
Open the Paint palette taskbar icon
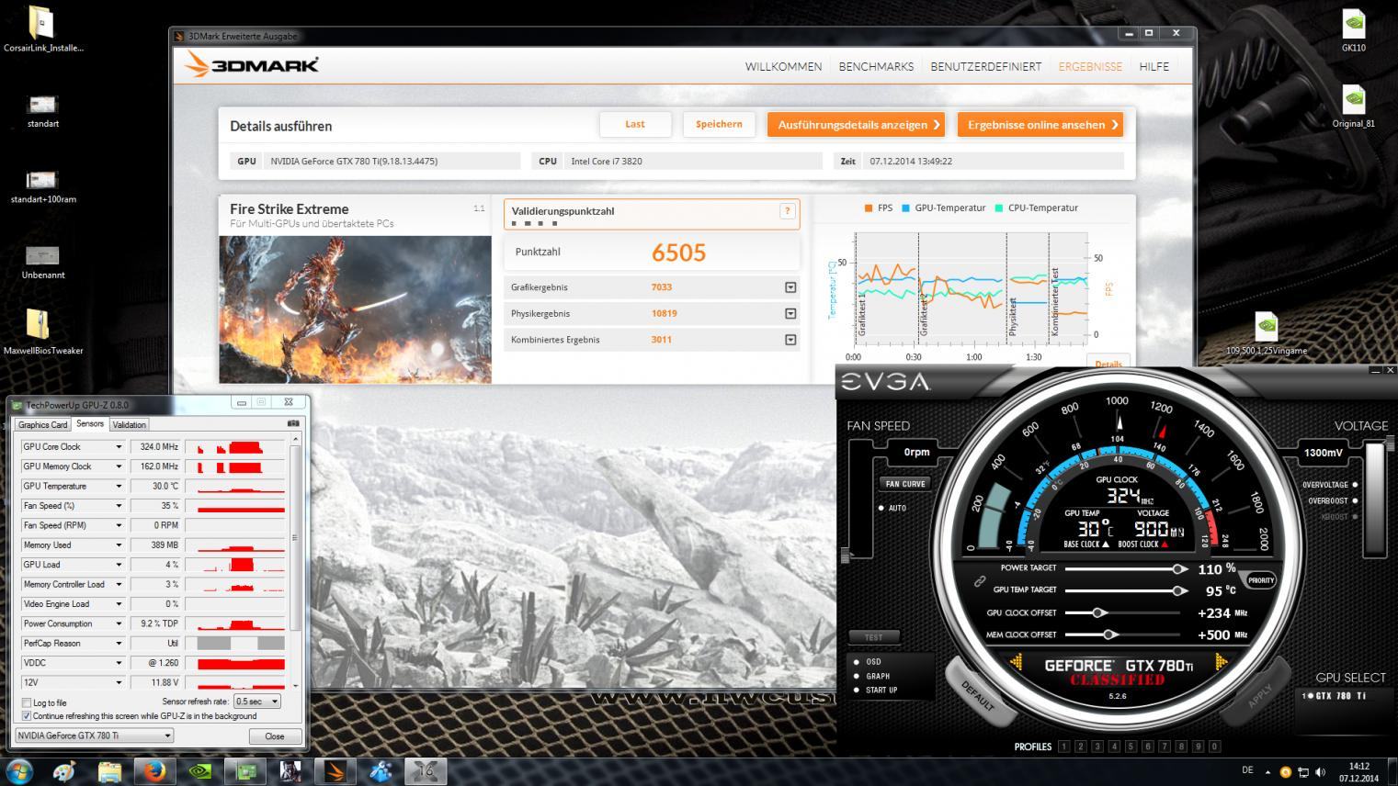pos(63,770)
